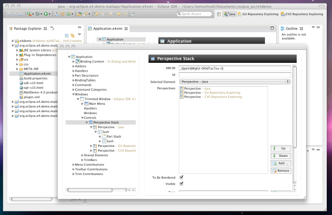Viewport: 332px width, 215px height.
Task: Expand the TrimBars tree node
Action: (83, 159)
